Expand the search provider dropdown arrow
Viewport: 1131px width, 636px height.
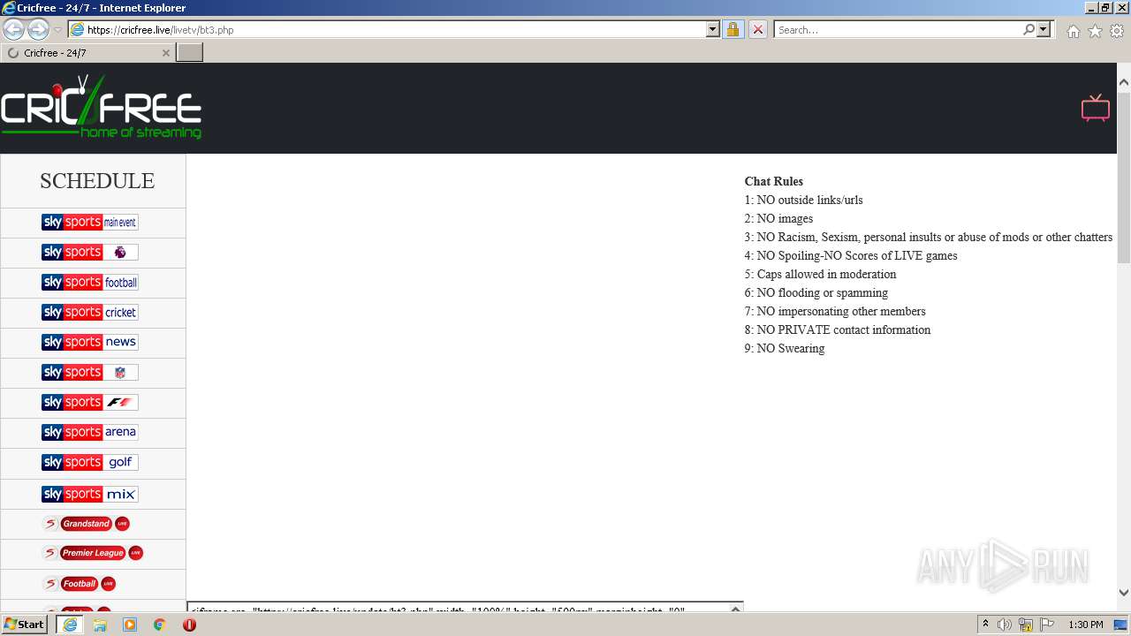1044,30
